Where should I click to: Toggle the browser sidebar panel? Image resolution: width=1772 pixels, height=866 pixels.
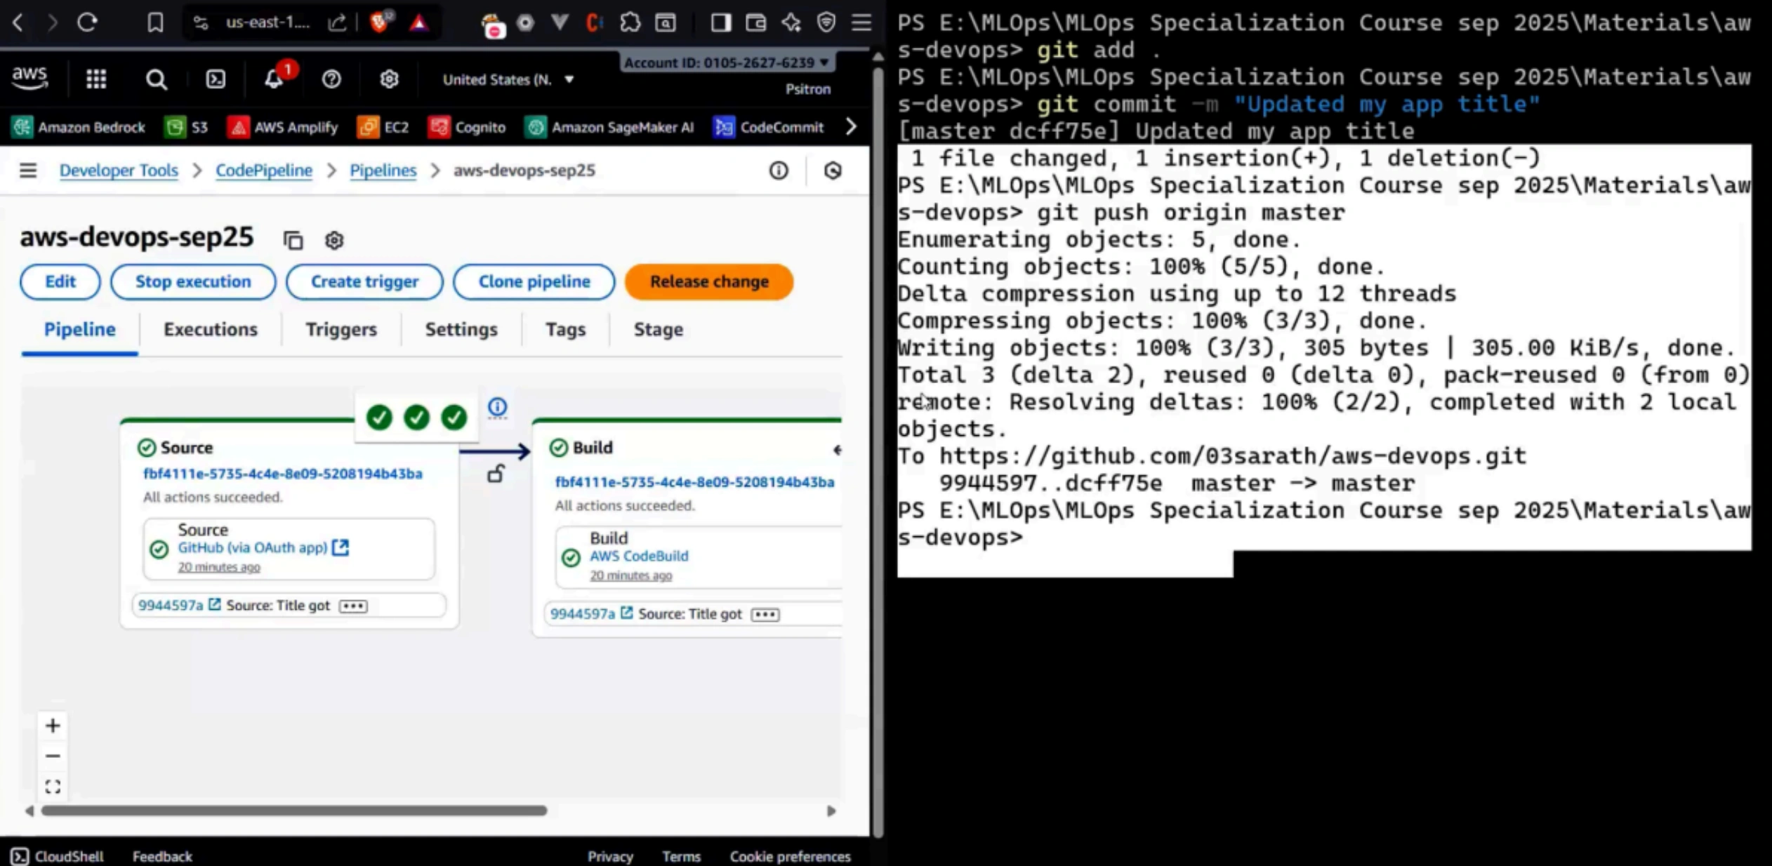(720, 23)
